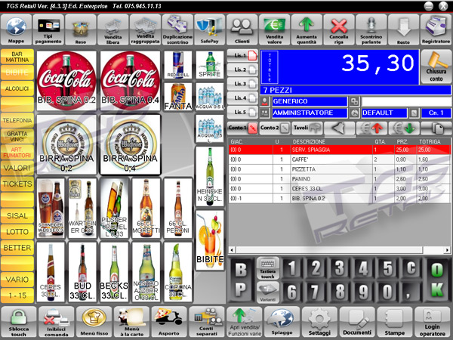Open GRATTA VINCI category

click(17, 136)
